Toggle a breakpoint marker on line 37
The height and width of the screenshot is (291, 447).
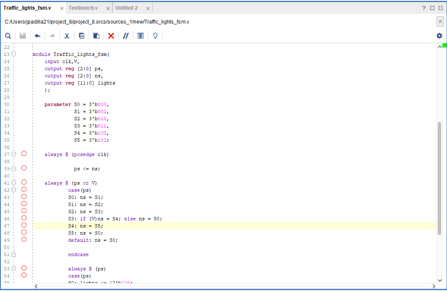click(24, 153)
